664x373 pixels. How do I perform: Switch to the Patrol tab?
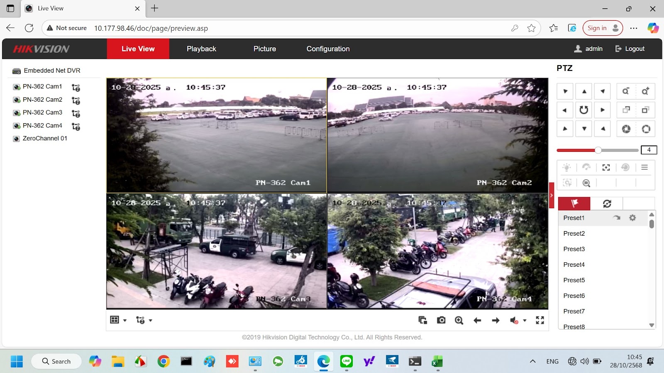point(607,203)
